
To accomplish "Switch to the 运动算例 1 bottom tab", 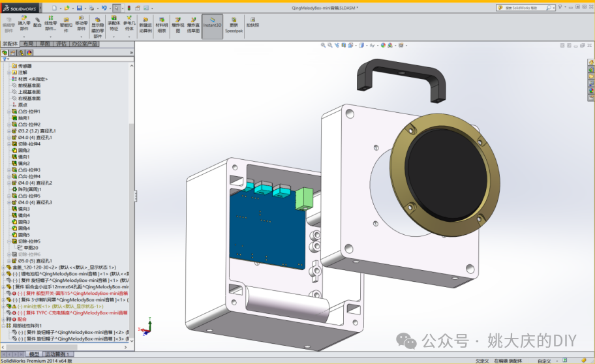I will [57, 354].
